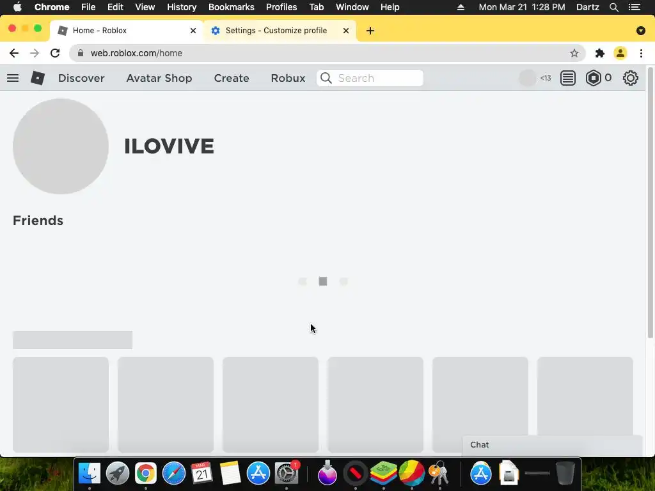Open BlueStacks from the Dock

point(384,474)
